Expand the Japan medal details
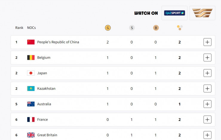The image size is (221, 140). [207, 73]
